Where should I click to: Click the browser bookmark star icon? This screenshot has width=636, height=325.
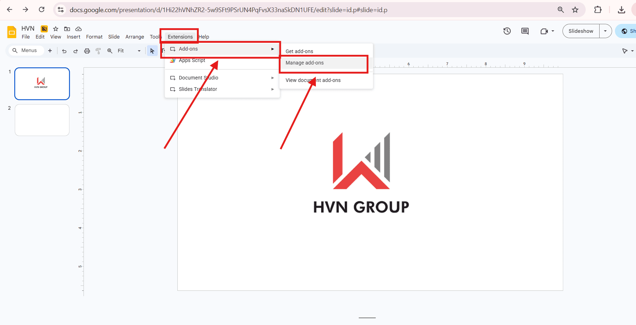coord(575,10)
